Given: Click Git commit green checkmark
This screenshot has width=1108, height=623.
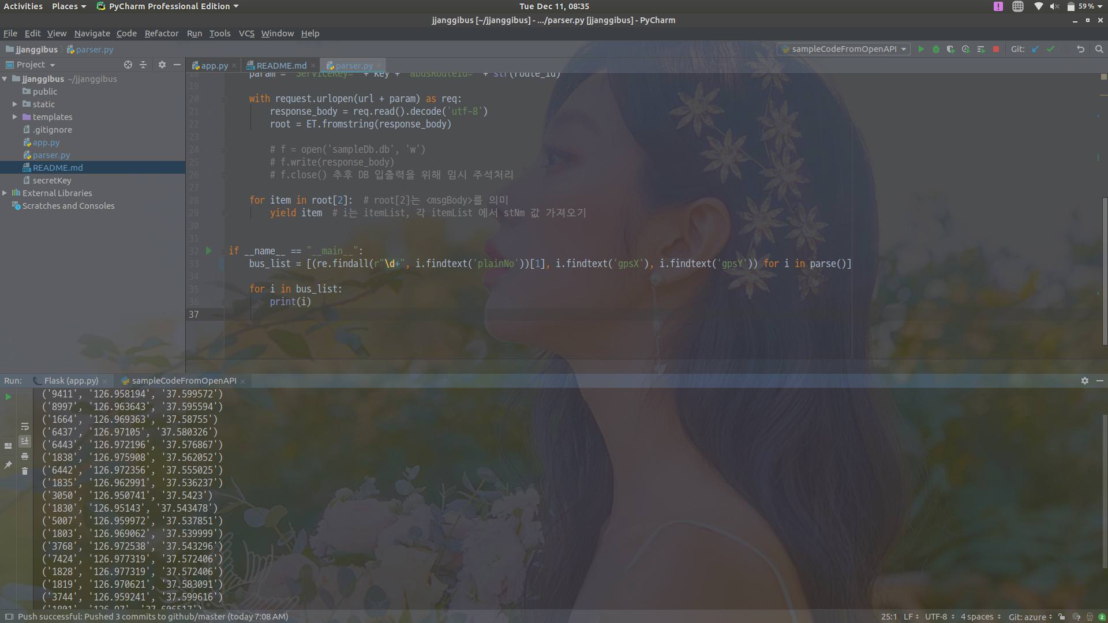Looking at the screenshot, I should pyautogui.click(x=1050, y=49).
